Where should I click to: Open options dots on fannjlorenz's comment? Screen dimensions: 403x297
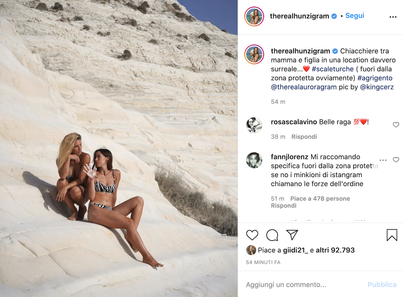[383, 160]
